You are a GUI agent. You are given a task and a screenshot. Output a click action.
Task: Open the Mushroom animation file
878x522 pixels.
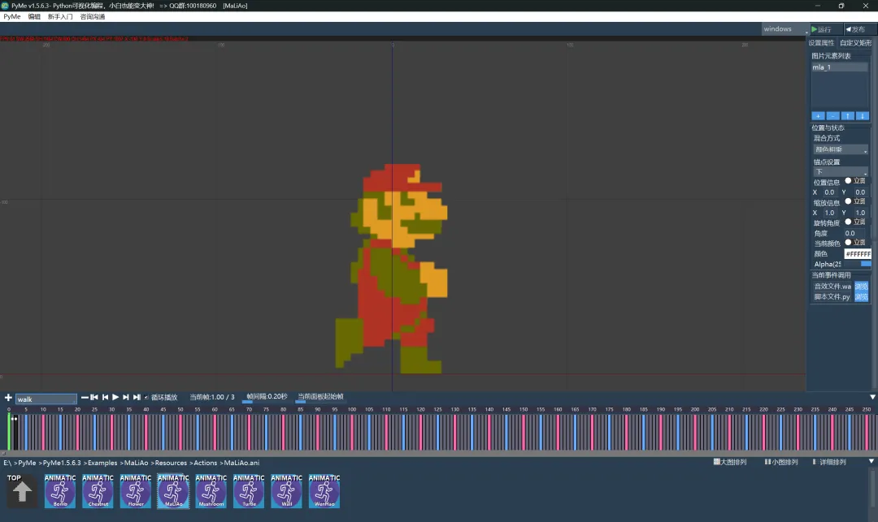211,490
